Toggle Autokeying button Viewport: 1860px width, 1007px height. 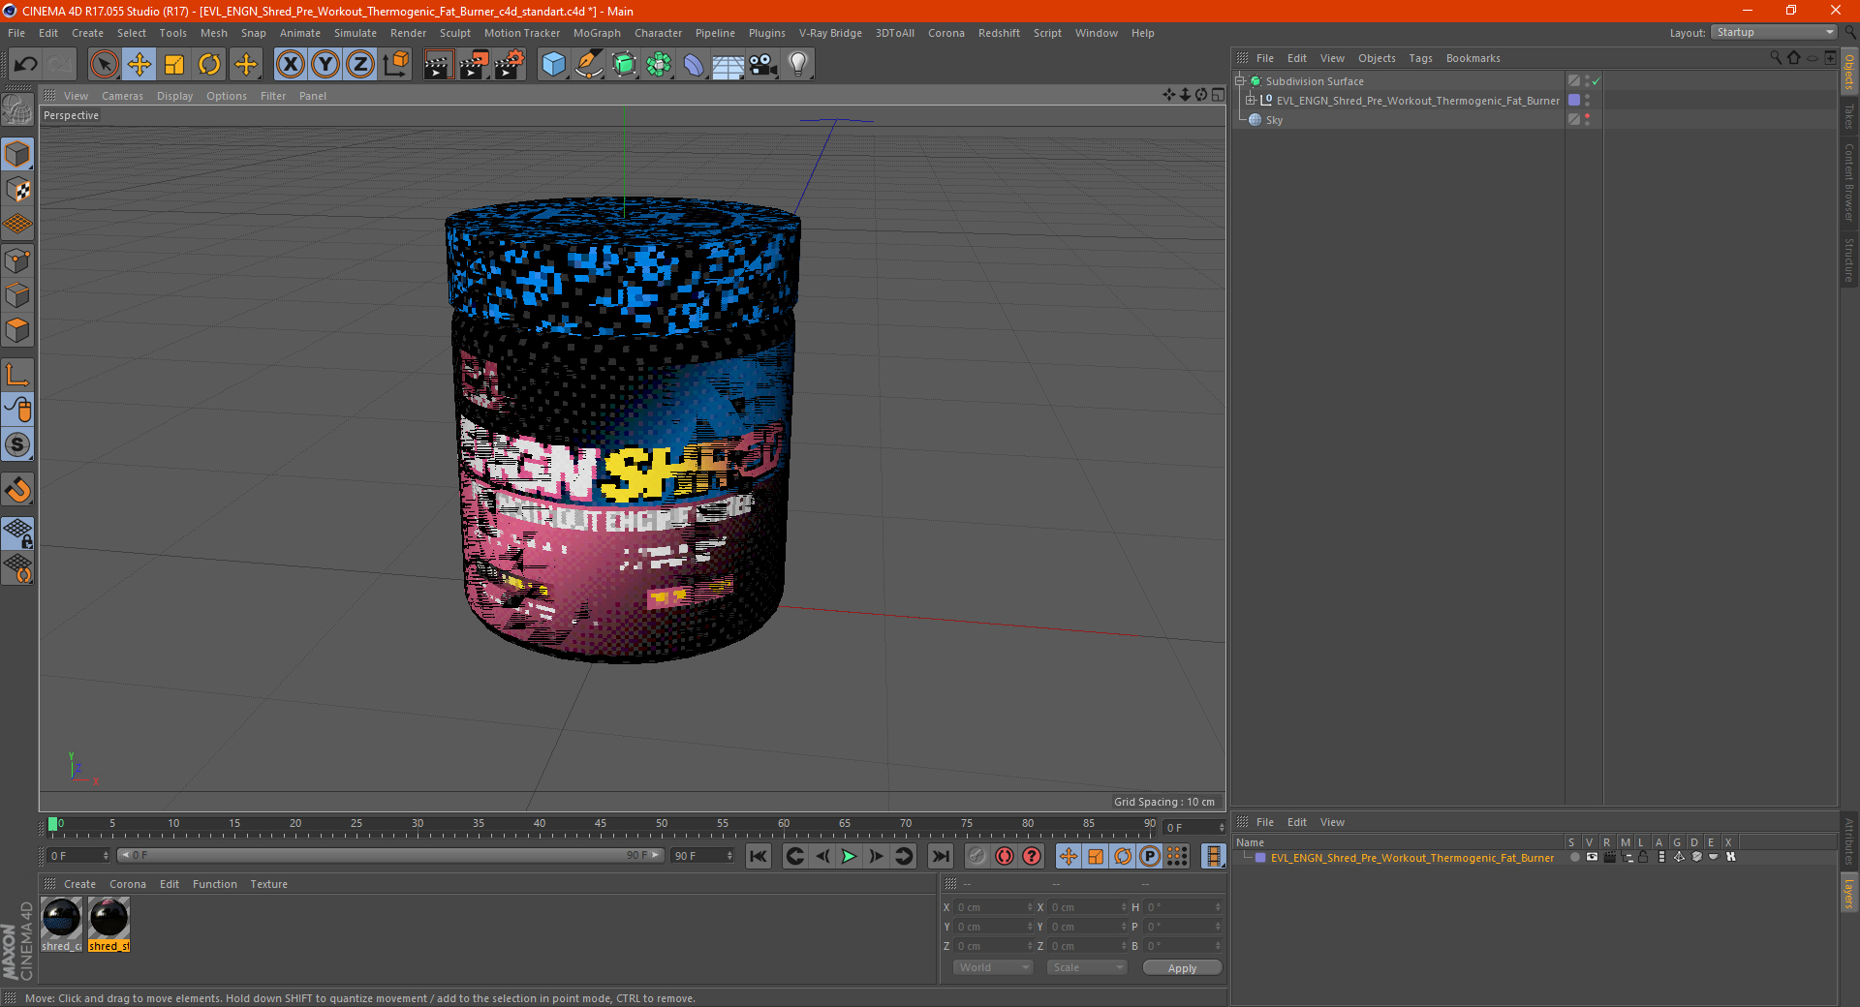point(1005,856)
